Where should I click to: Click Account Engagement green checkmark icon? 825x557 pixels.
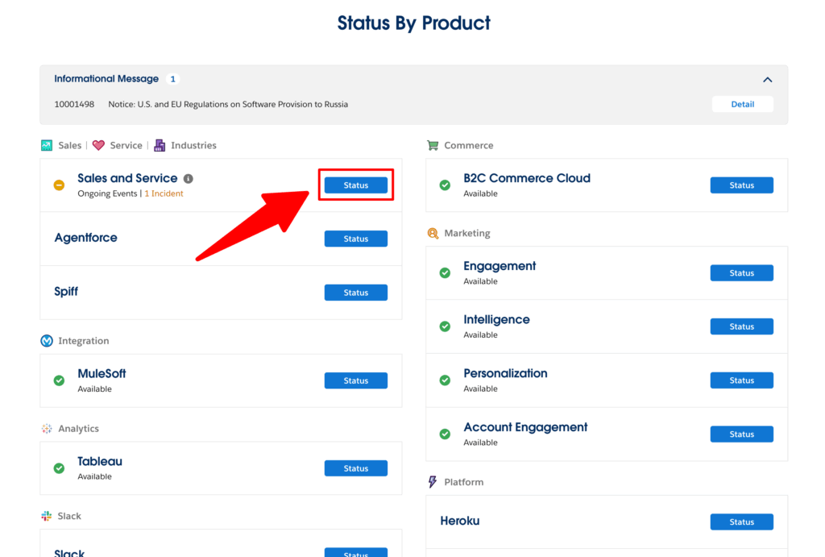[445, 434]
